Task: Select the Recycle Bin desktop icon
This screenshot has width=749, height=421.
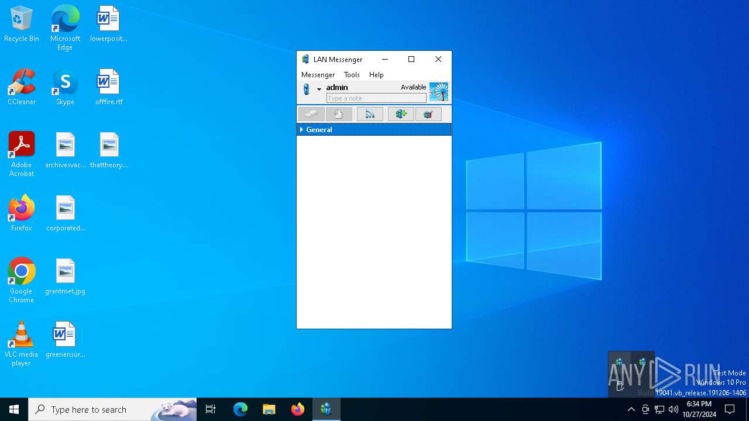Action: (x=22, y=25)
